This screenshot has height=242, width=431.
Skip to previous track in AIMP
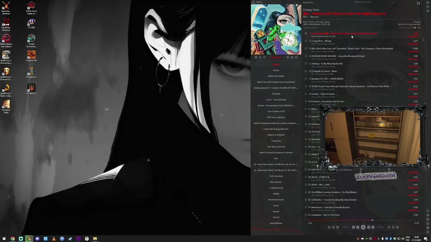tap(358, 227)
